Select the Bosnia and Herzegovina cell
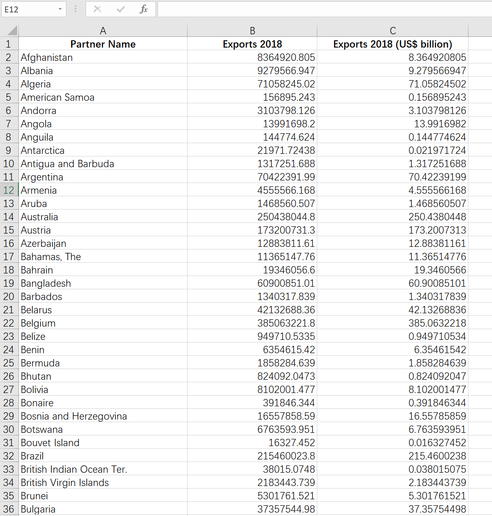492x516 pixels. (x=103, y=416)
